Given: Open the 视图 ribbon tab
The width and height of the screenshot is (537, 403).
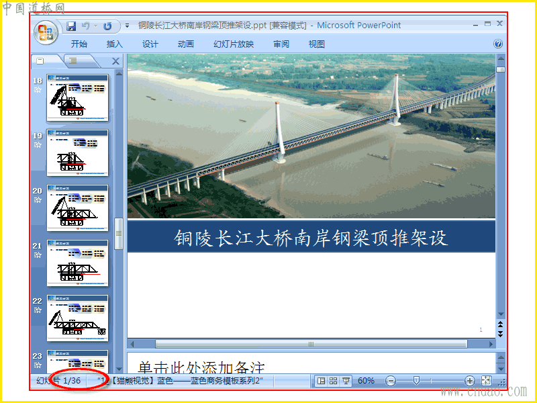Looking at the screenshot, I should 316,44.
